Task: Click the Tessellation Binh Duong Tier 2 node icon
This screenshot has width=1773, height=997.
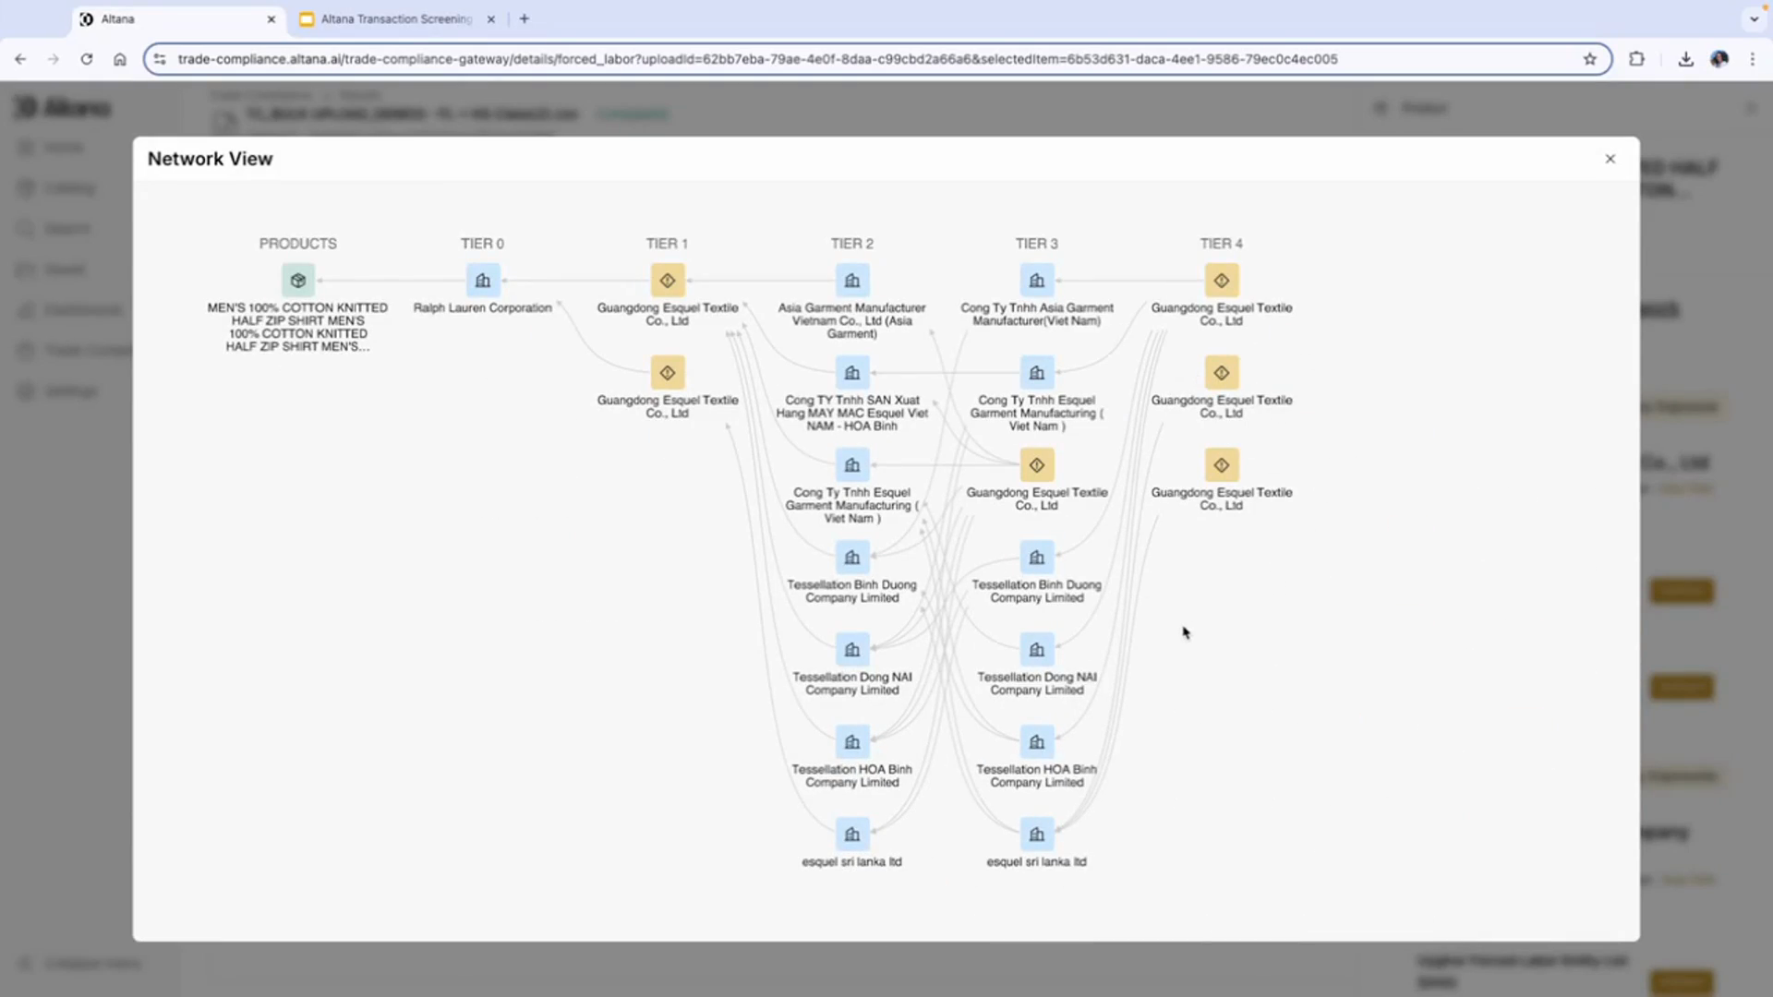Action: (851, 557)
